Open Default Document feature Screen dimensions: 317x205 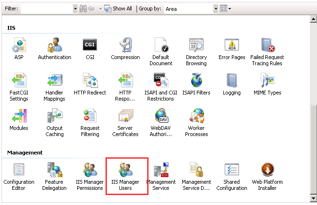coord(161,45)
